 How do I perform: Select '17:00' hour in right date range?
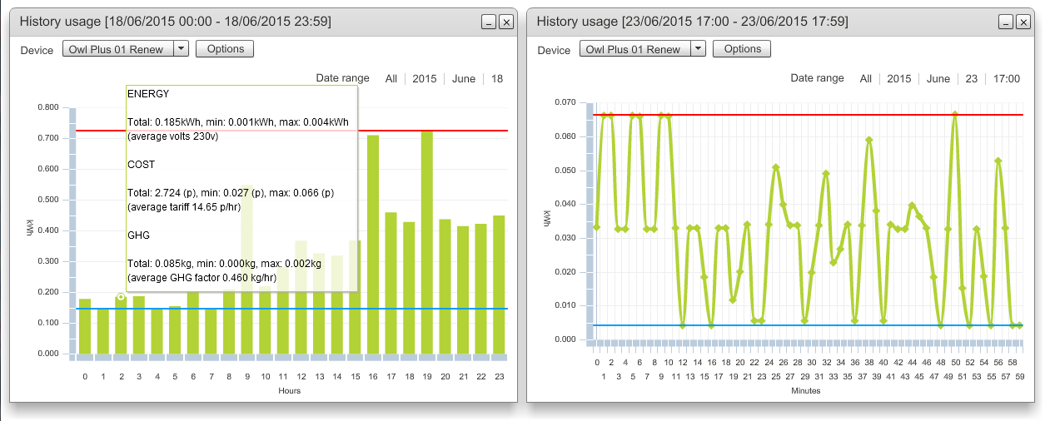coord(1006,79)
